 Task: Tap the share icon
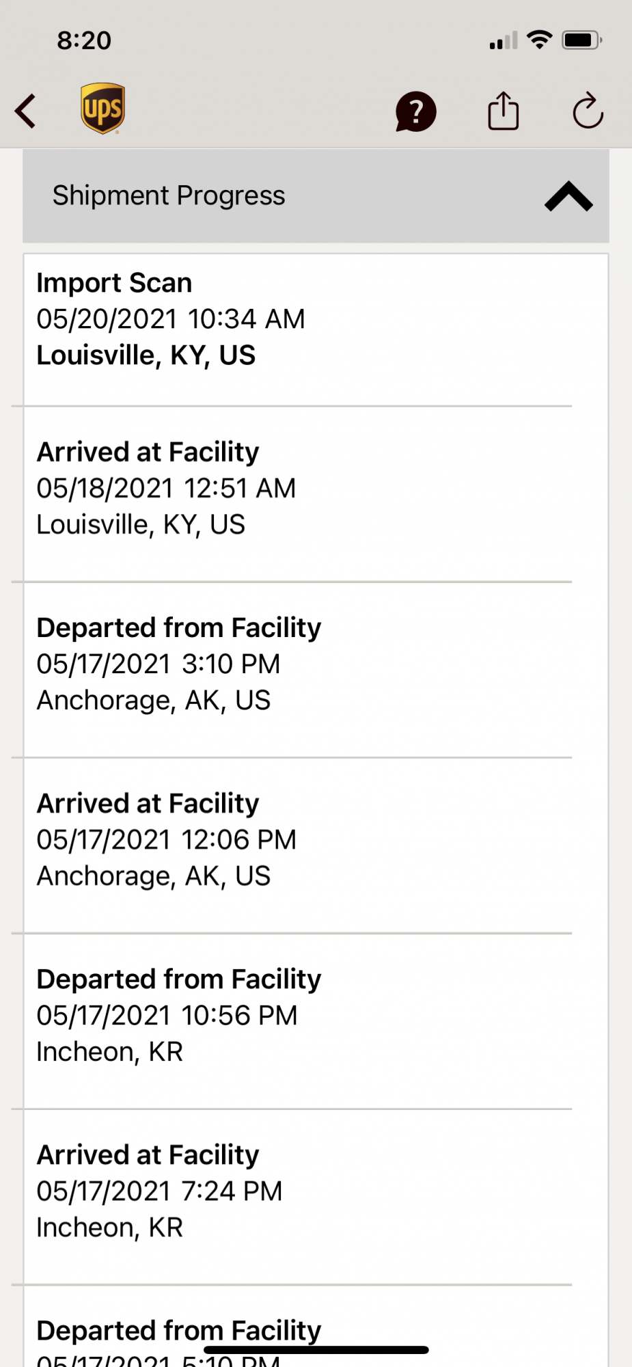504,111
